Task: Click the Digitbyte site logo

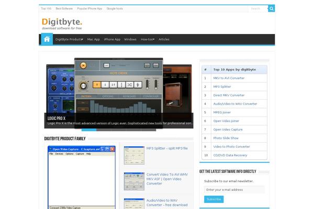Action: tap(62, 24)
